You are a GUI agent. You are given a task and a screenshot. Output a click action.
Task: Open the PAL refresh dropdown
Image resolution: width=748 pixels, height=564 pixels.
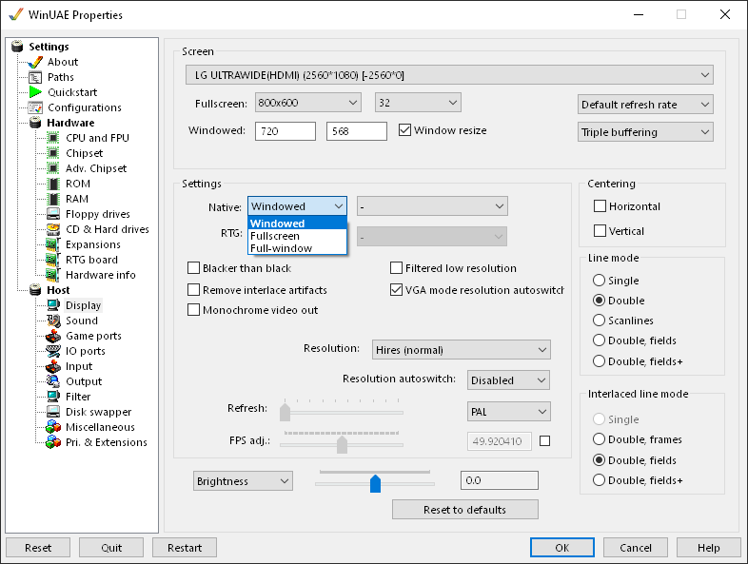[508, 412]
